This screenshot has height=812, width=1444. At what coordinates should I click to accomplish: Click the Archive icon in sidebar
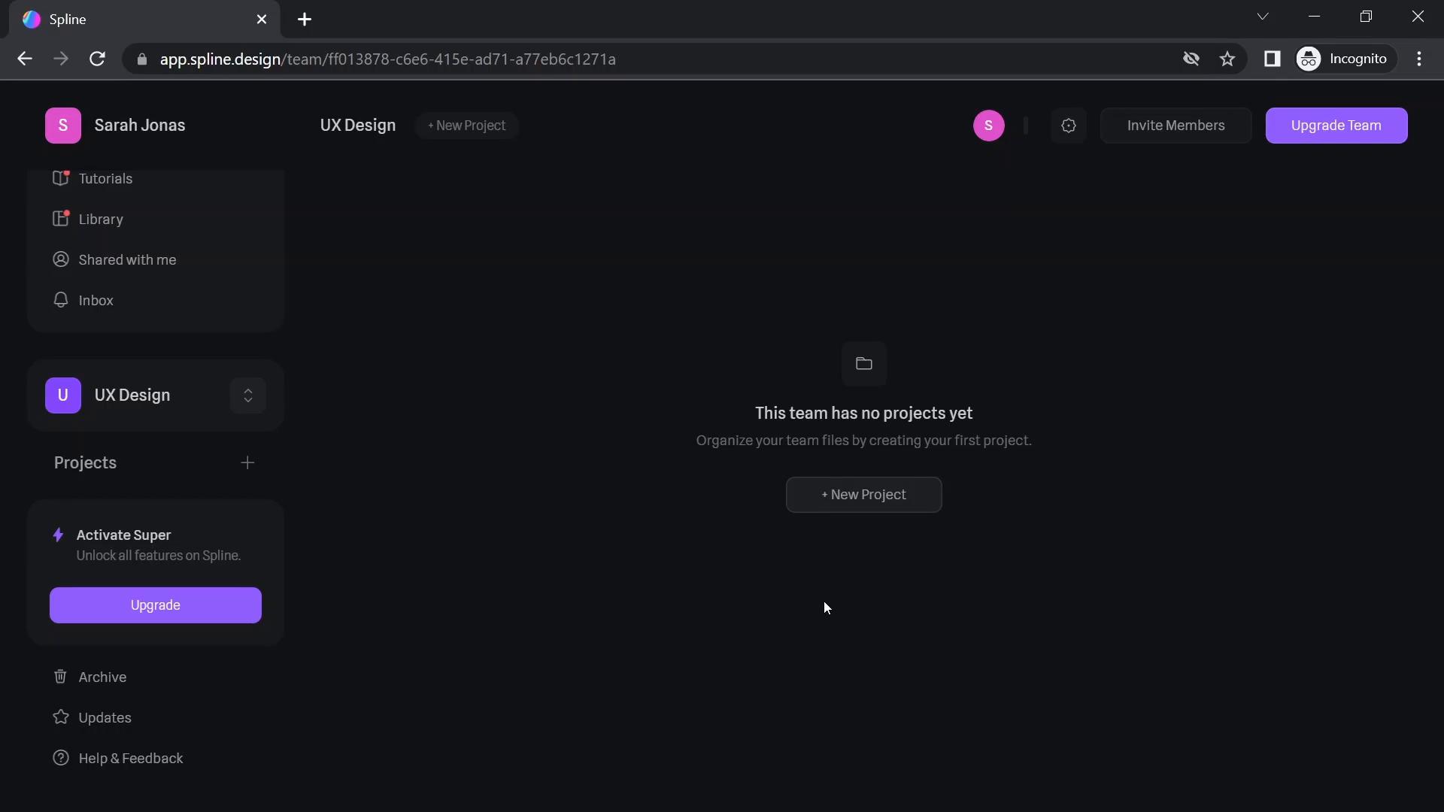tap(59, 677)
